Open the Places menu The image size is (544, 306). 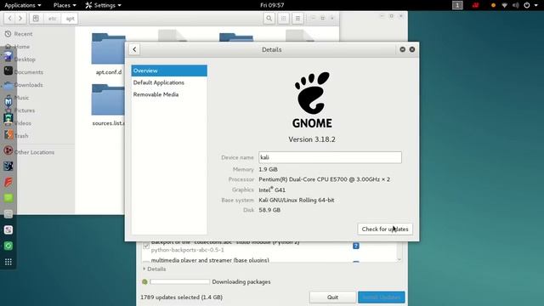coord(65,5)
